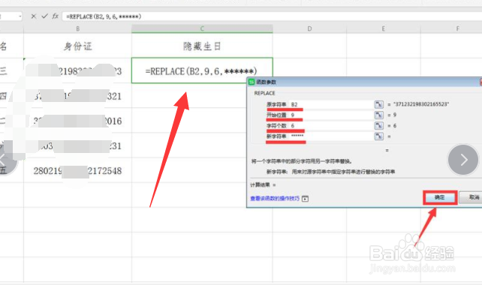Screen dimensions: 482x285
Task: Click the 新字符串 input field
Action: pos(331,136)
